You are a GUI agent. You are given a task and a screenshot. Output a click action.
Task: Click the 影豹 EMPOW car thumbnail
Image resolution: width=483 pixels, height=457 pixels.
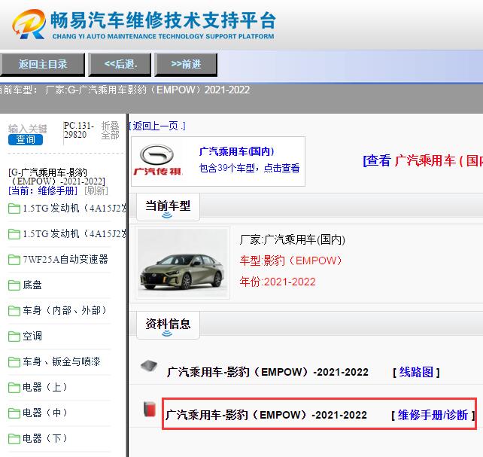182,263
